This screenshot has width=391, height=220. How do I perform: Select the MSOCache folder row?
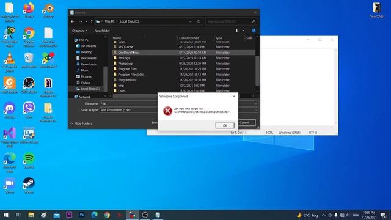[x=183, y=47]
